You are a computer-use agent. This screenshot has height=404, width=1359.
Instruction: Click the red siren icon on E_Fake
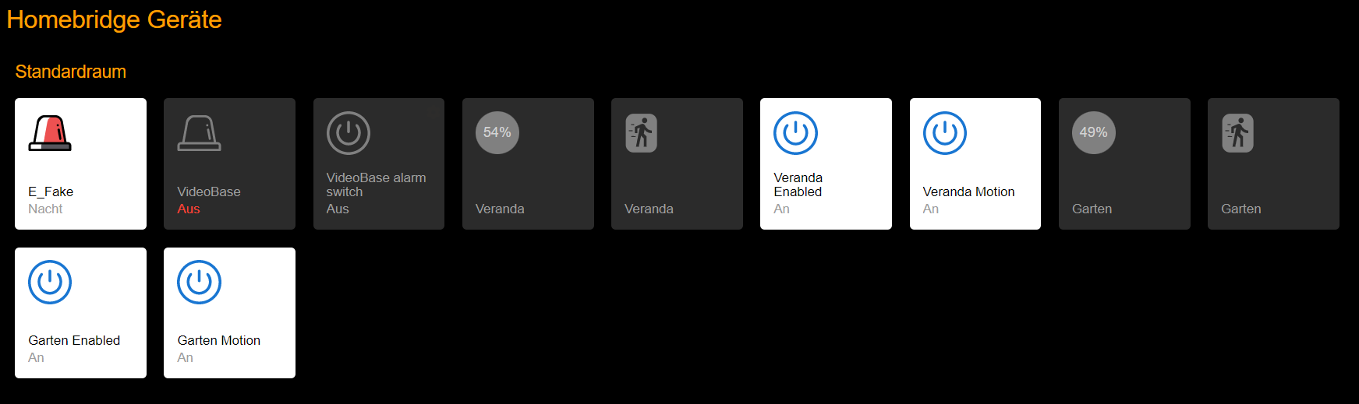(50, 132)
